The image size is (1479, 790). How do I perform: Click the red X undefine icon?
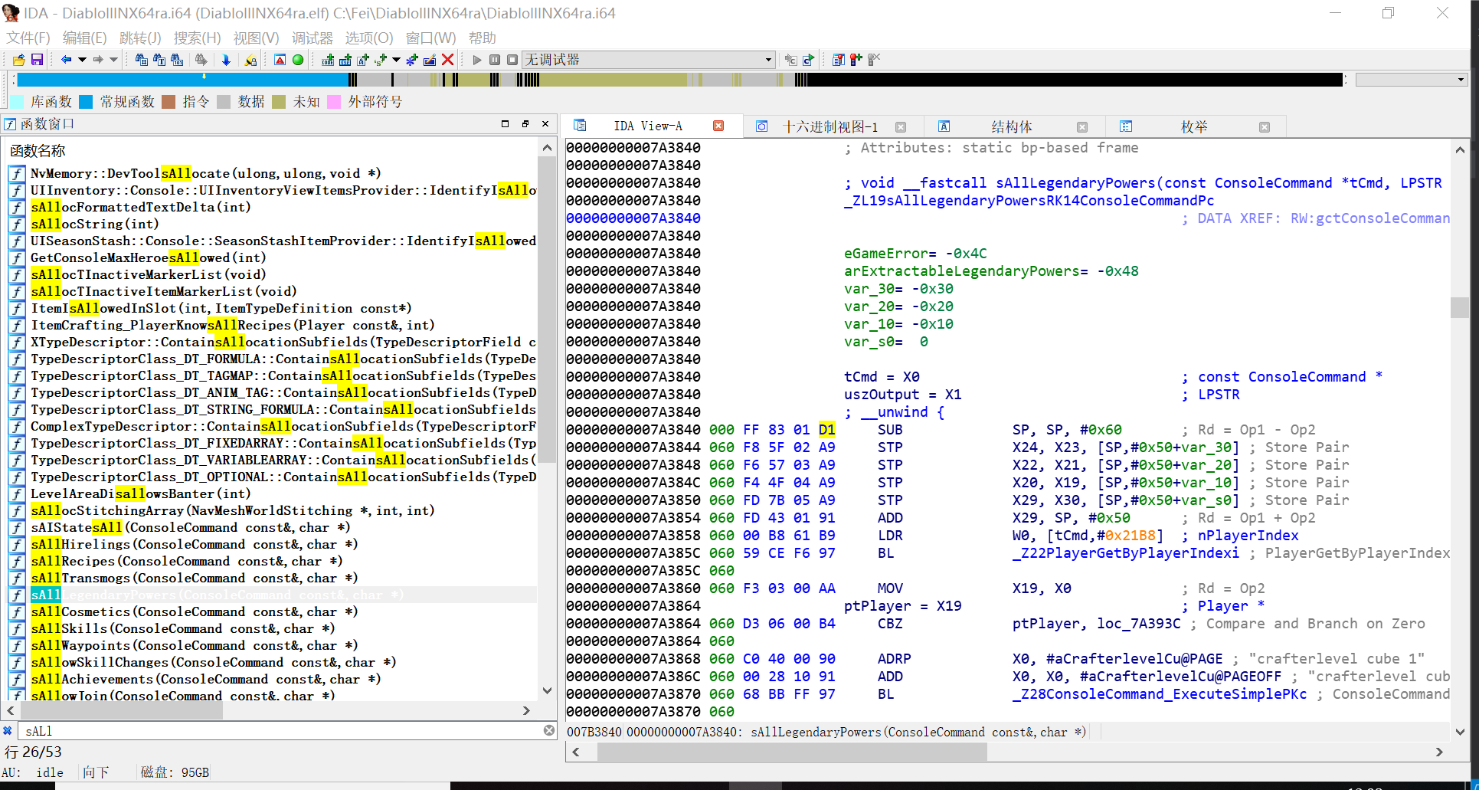point(448,60)
